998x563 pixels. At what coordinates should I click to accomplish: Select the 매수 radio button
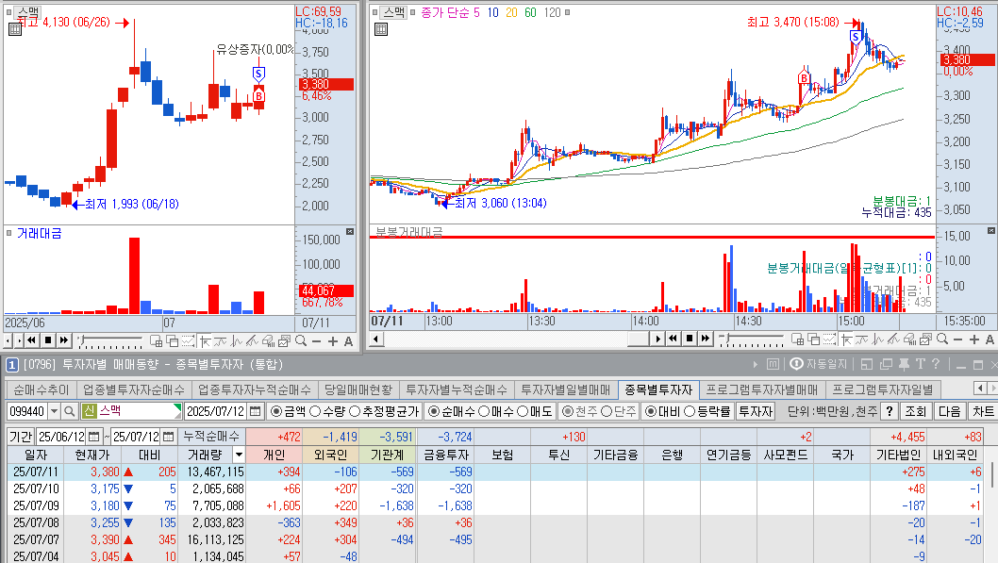click(x=483, y=411)
